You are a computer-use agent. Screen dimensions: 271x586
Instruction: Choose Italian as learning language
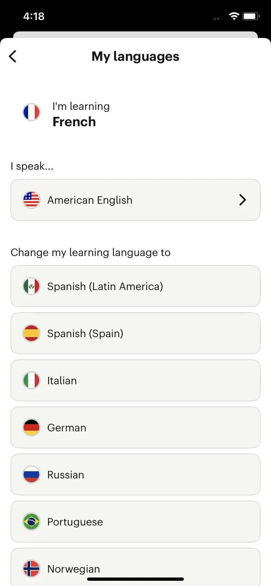[x=135, y=380]
